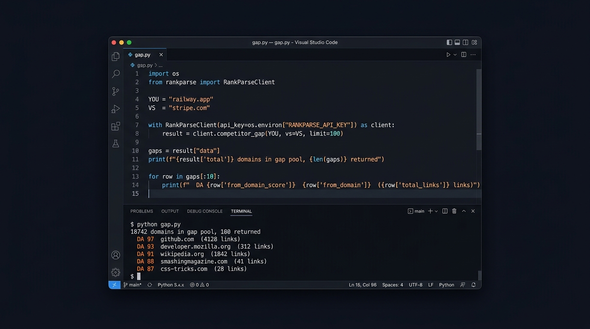This screenshot has height=329, width=590.
Task: Split the terminal panel
Action: click(445, 211)
